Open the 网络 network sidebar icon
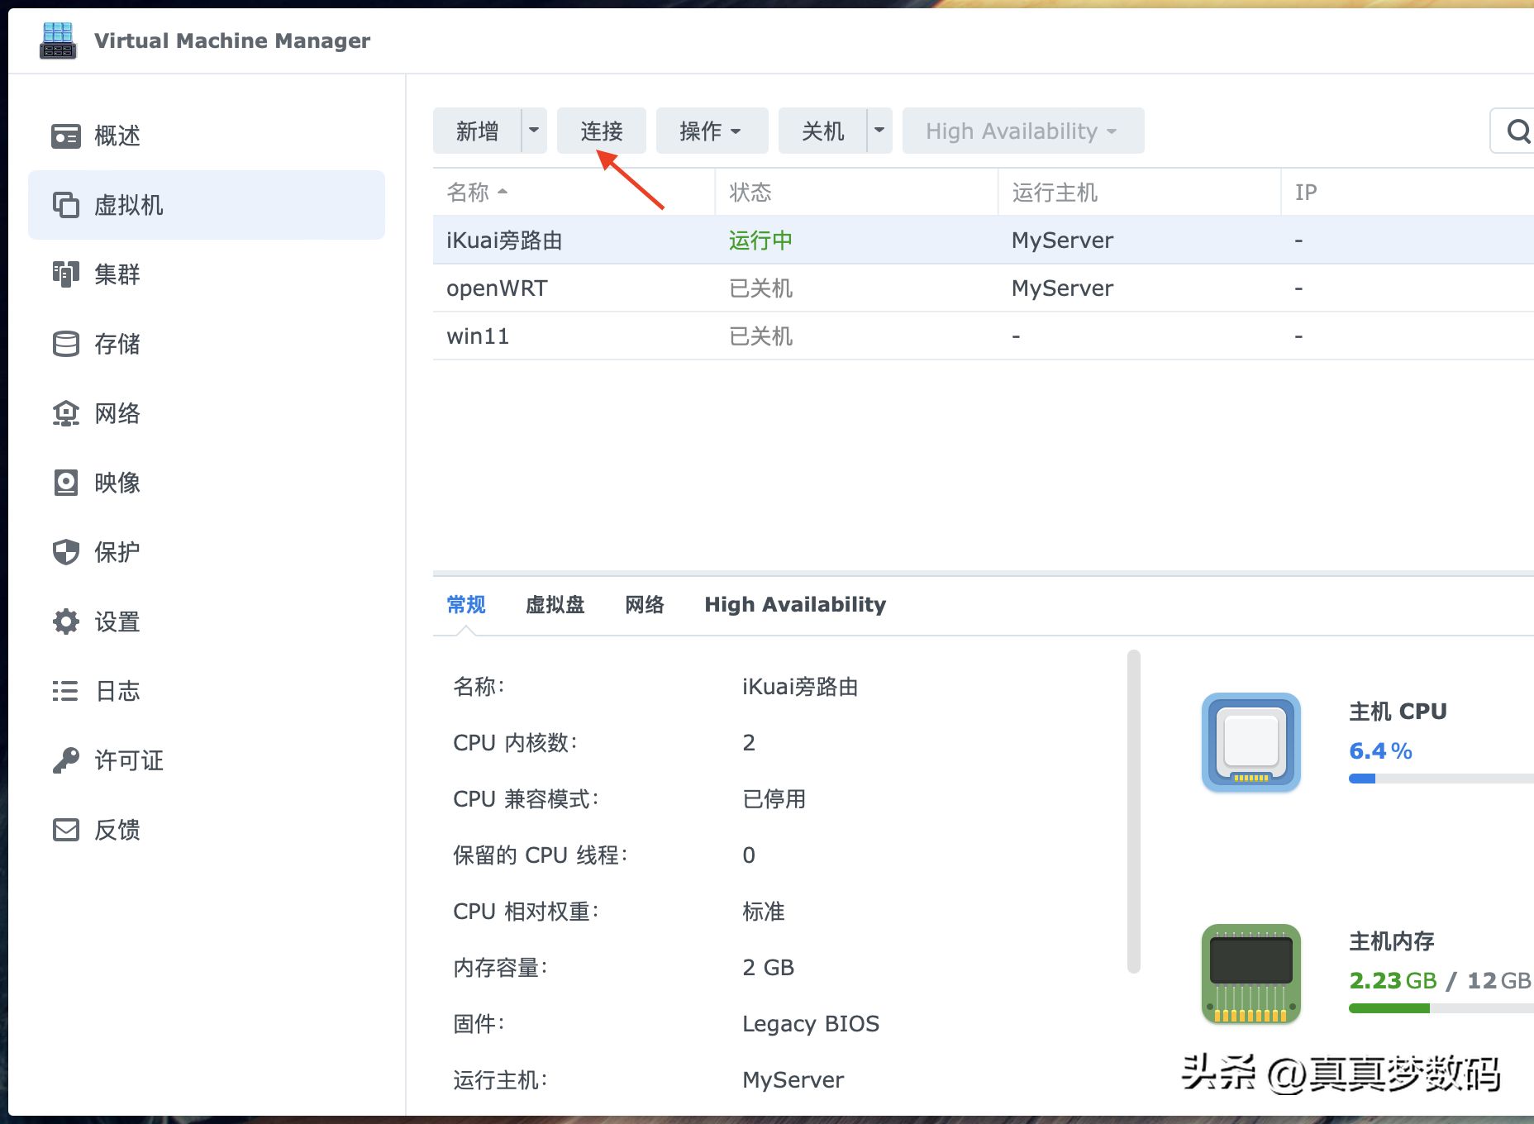 click(66, 413)
